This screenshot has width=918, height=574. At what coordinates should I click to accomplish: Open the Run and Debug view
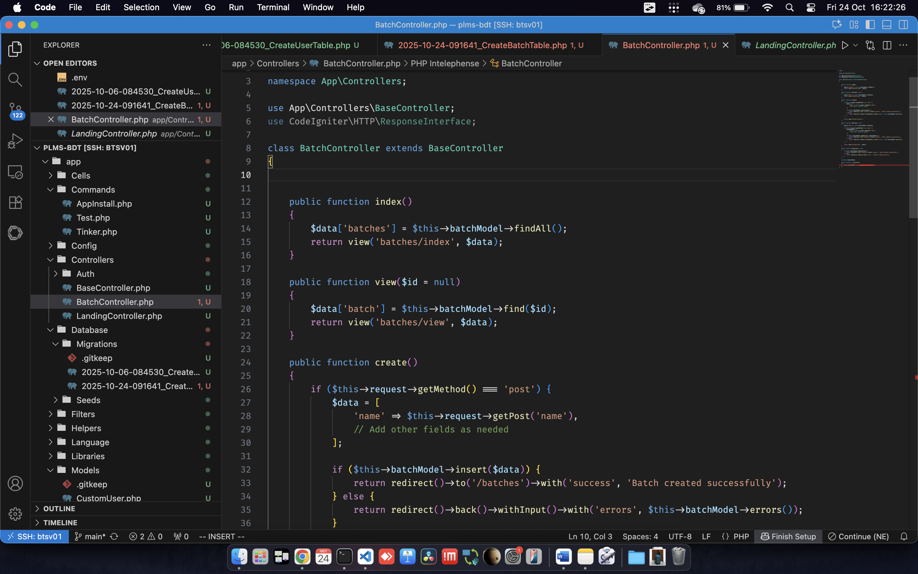click(15, 141)
